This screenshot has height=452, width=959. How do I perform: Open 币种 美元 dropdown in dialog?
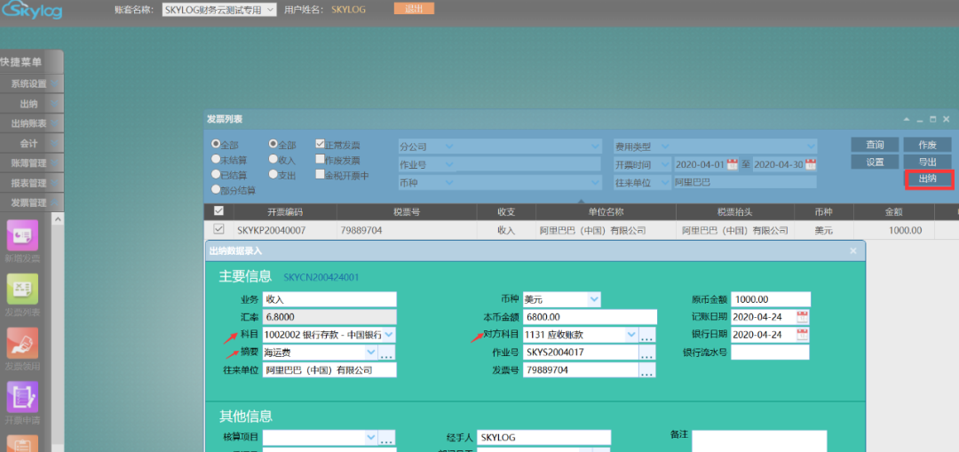point(594,299)
